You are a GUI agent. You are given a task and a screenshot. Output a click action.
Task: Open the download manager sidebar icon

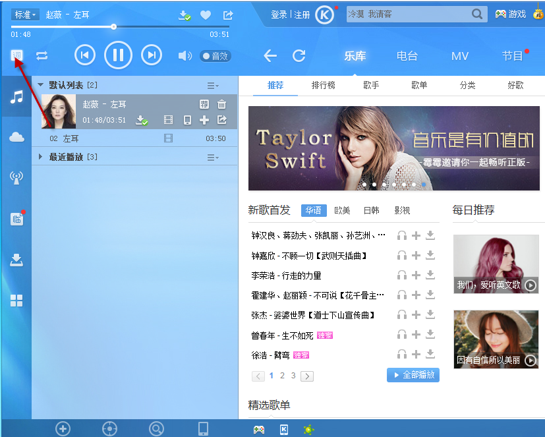tap(16, 260)
